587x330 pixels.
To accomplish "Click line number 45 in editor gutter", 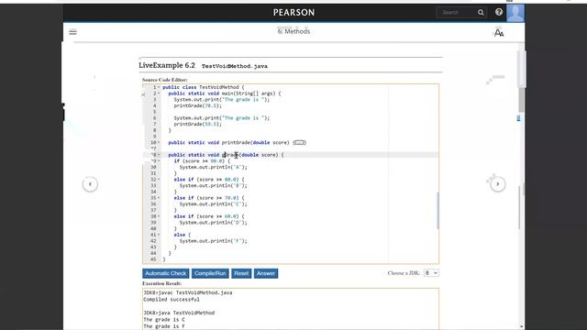I will pyautogui.click(x=153, y=259).
